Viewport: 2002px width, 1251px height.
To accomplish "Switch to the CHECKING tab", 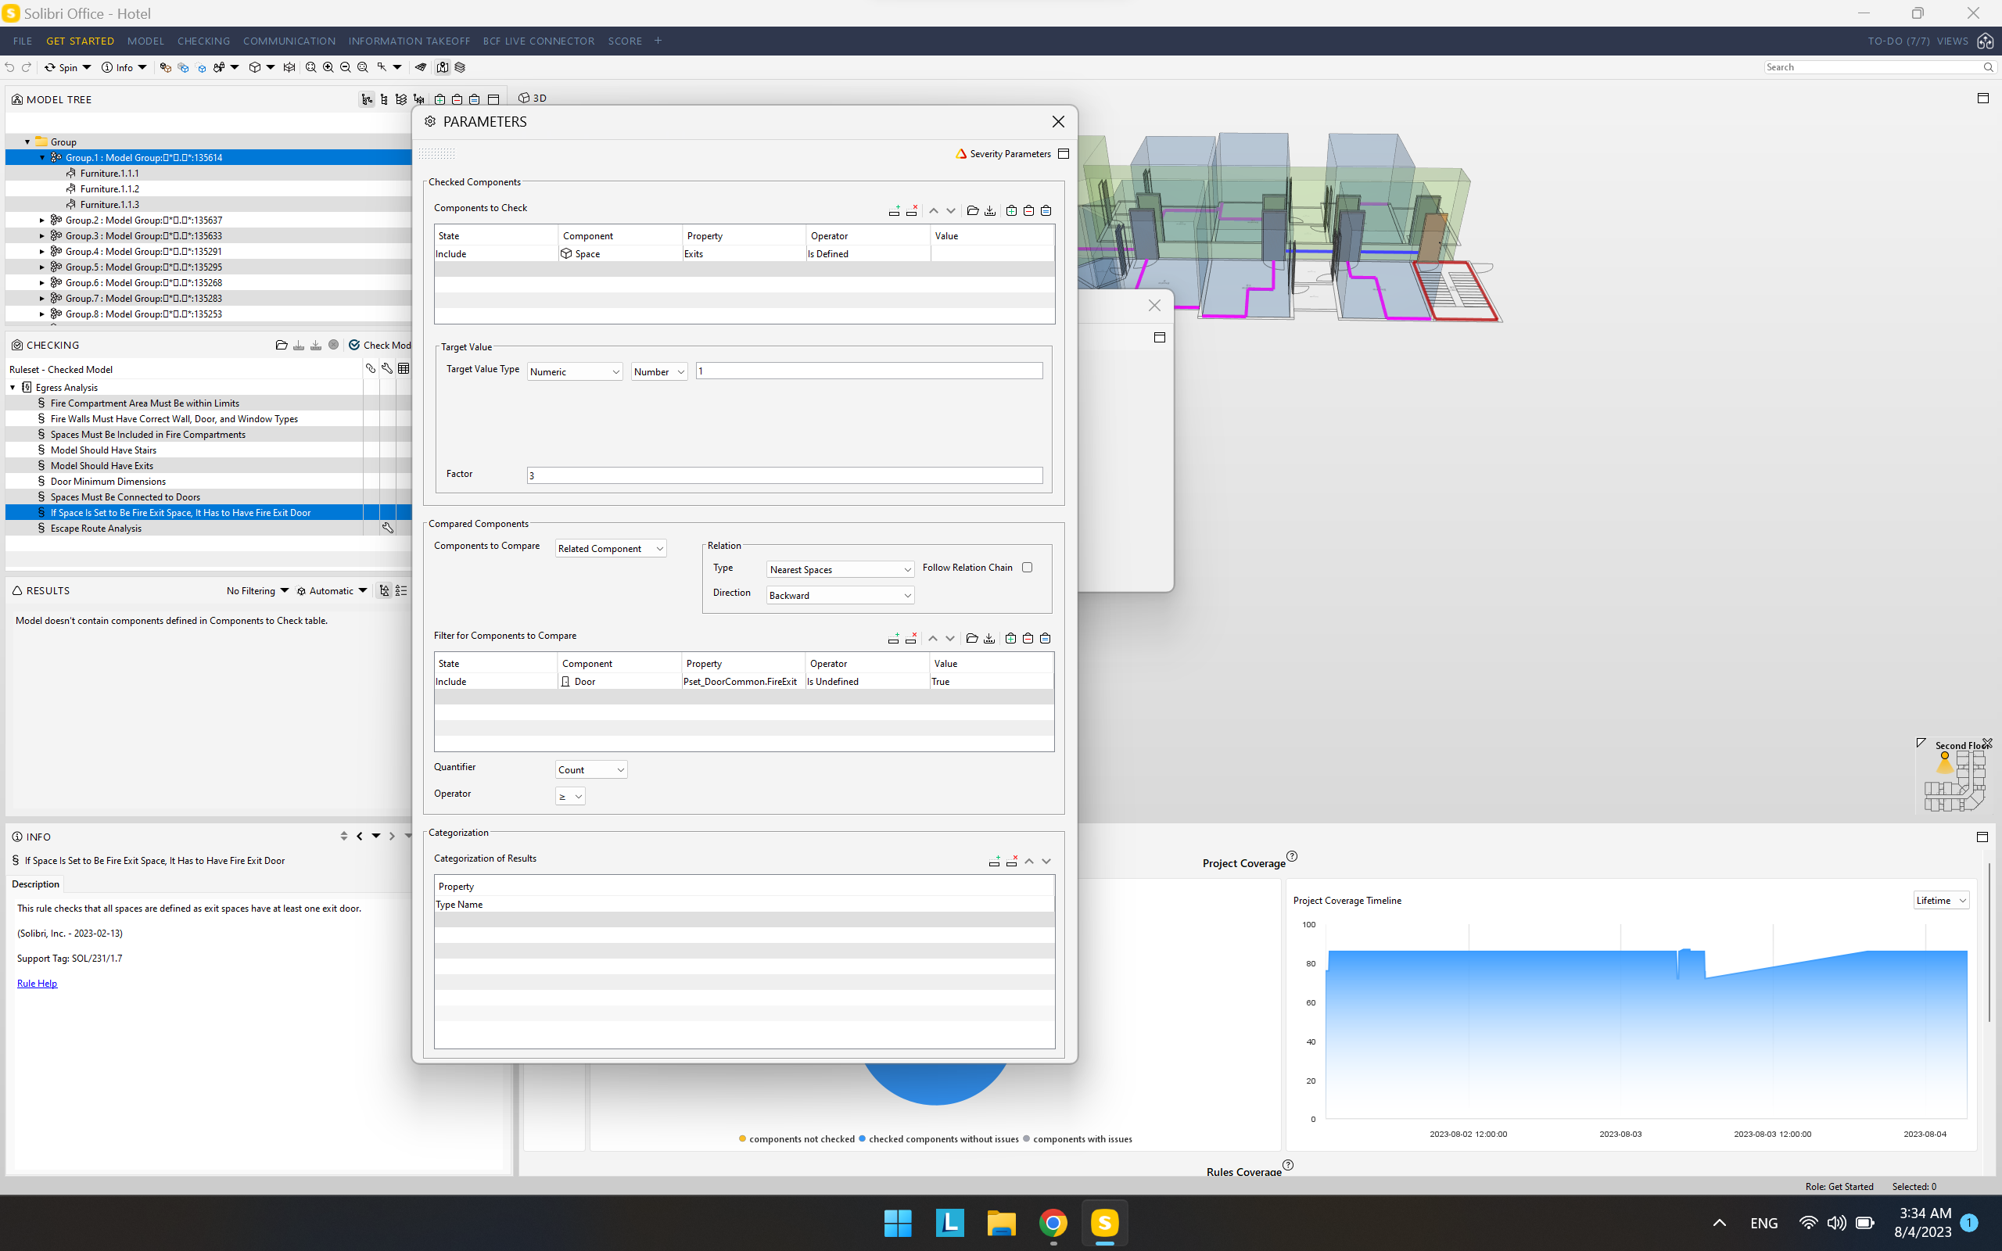I will (x=203, y=41).
